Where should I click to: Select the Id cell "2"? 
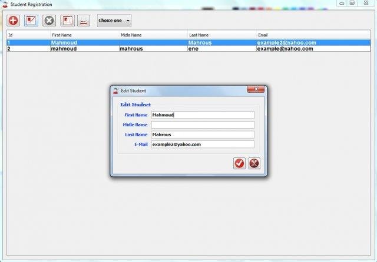tap(28, 49)
